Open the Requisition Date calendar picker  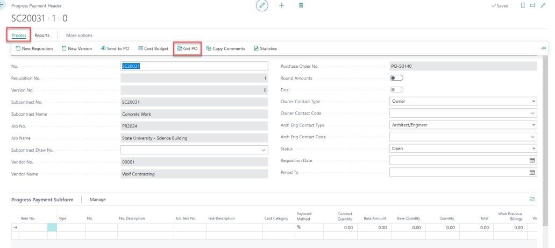click(532, 160)
